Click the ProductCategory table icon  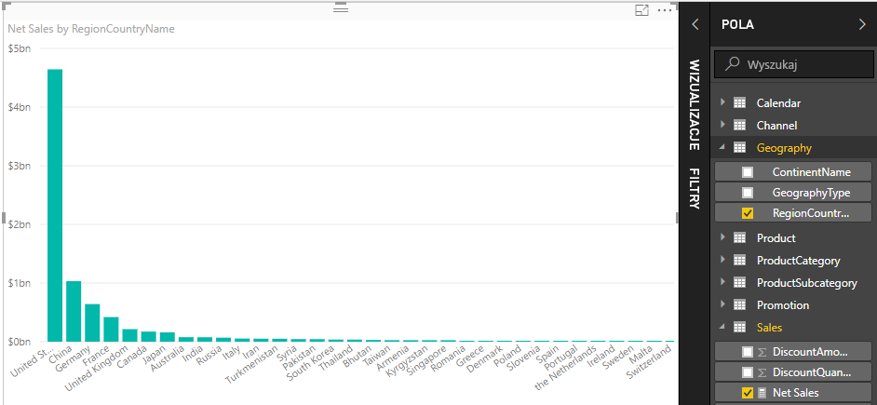click(x=739, y=260)
